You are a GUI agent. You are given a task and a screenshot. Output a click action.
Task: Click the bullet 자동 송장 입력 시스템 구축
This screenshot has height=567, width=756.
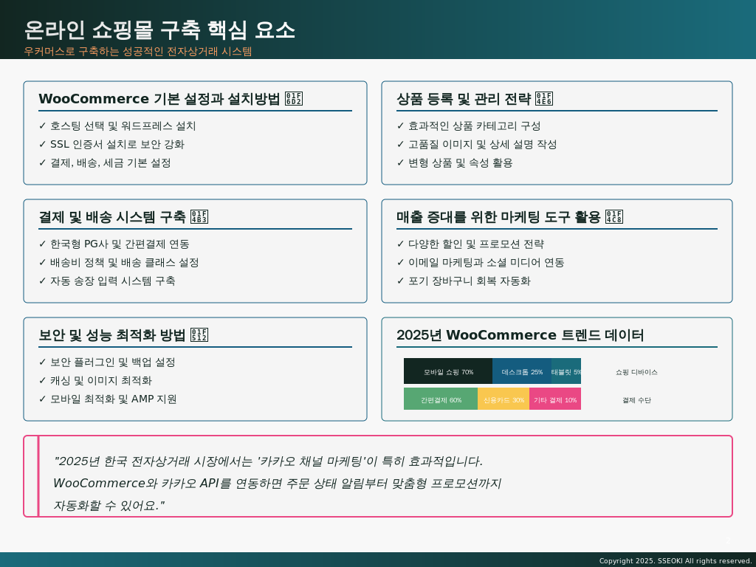(107, 281)
